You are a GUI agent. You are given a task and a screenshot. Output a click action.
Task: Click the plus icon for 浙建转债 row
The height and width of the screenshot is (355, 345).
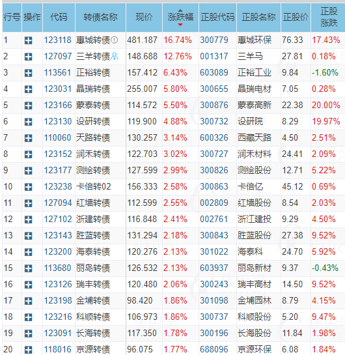(28, 220)
